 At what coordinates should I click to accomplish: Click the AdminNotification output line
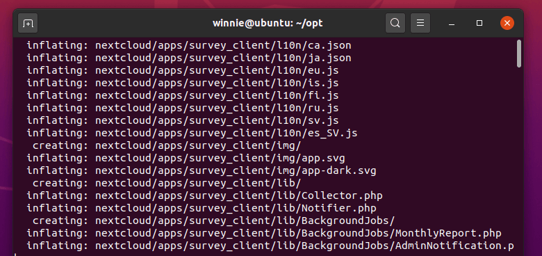tap(270, 246)
